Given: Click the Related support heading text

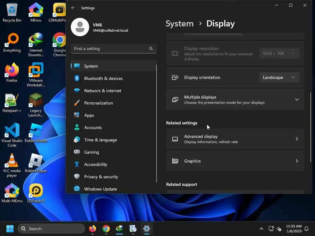Looking at the screenshot, I should point(181,184).
